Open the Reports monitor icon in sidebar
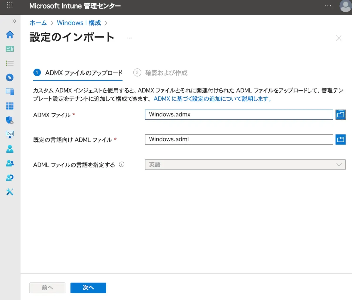 (x=10, y=134)
